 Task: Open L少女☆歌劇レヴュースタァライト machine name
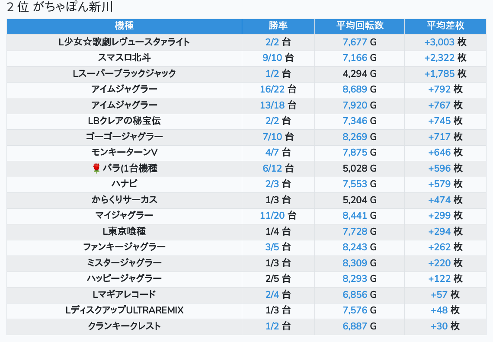[124, 42]
